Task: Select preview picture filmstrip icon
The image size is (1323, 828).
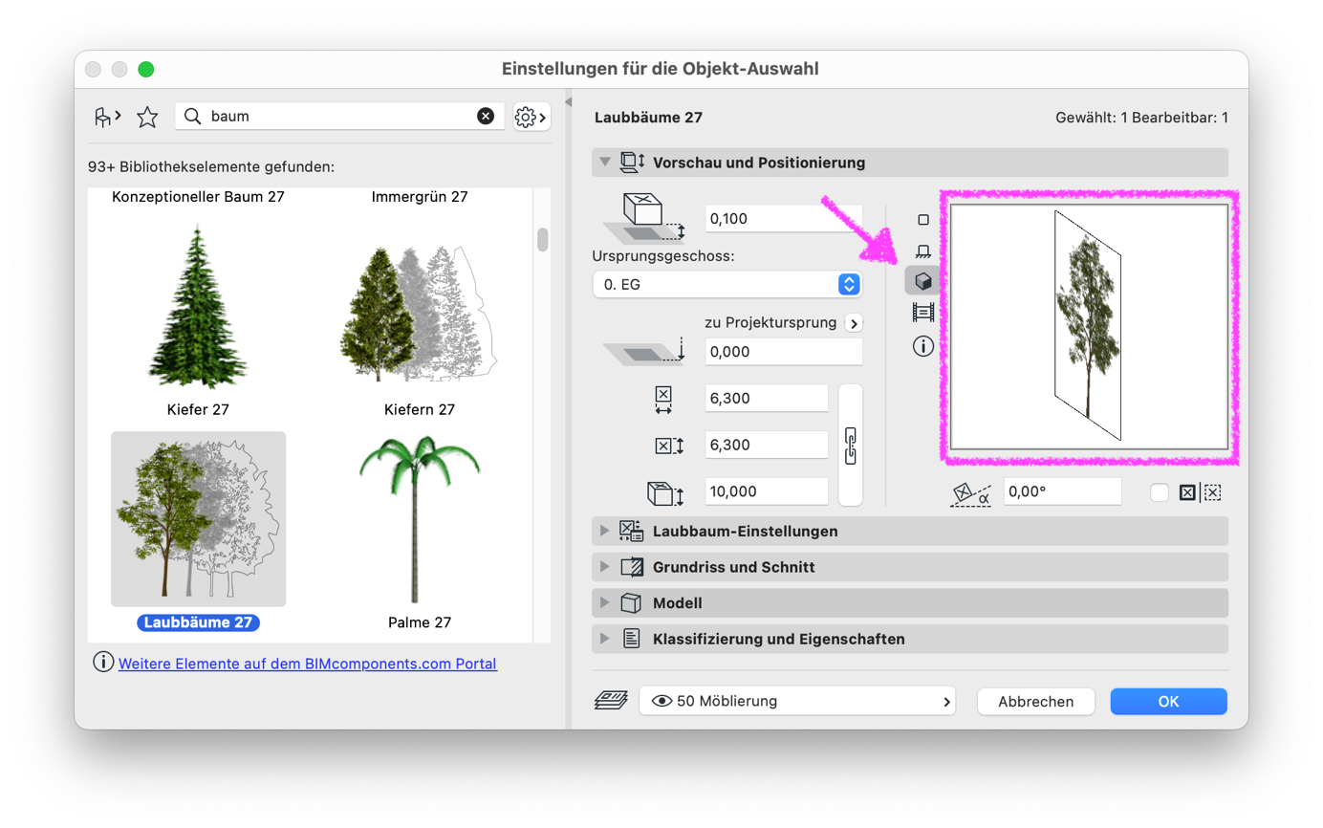Action: [922, 312]
